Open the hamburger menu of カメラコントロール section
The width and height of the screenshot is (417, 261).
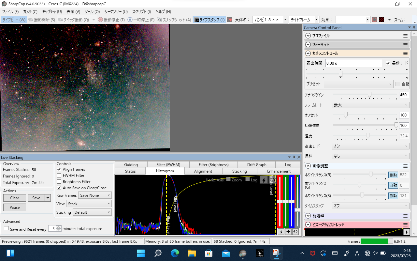point(406,54)
